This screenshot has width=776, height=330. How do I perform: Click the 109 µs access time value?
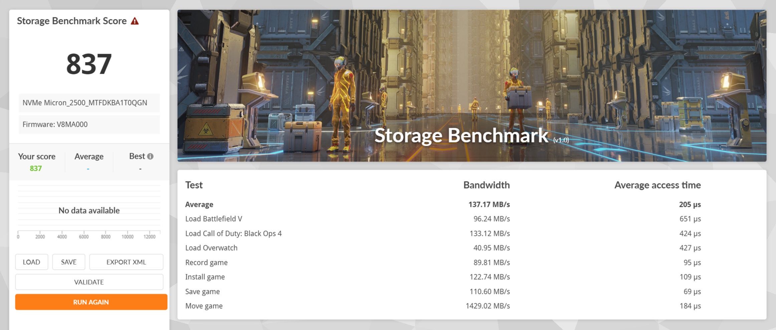pos(690,277)
